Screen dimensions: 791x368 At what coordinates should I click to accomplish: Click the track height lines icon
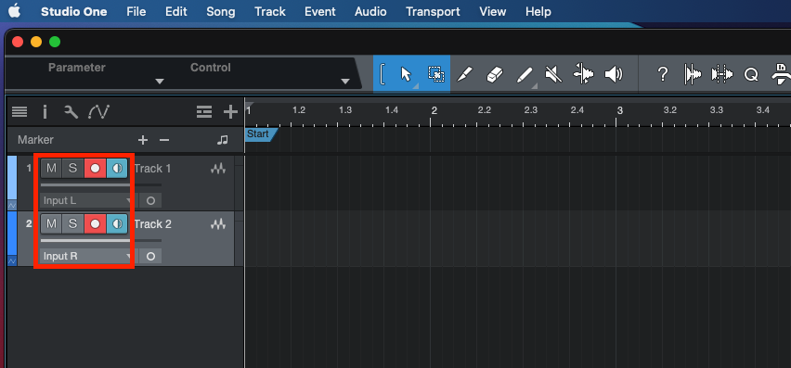coord(204,112)
